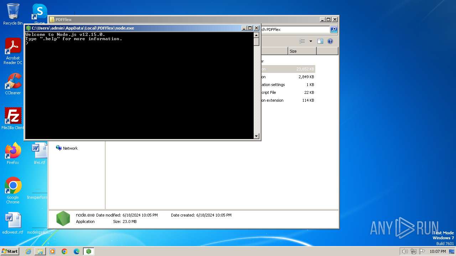Select Network in navigation pane
Viewport: 456px width, 256px height.
tap(67, 148)
